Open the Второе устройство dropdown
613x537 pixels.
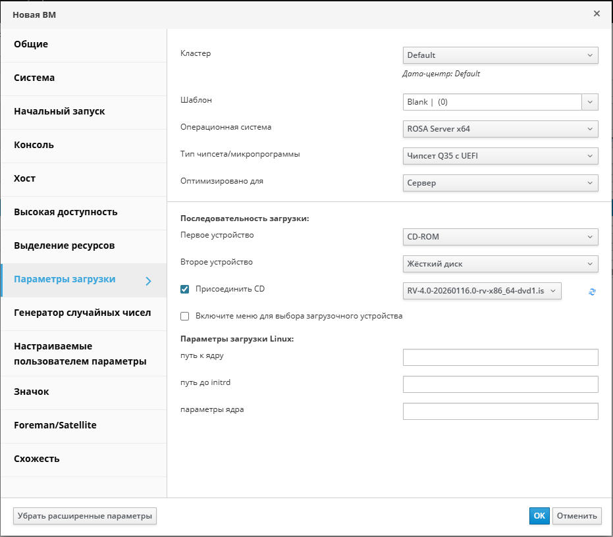pyautogui.click(x=500, y=264)
